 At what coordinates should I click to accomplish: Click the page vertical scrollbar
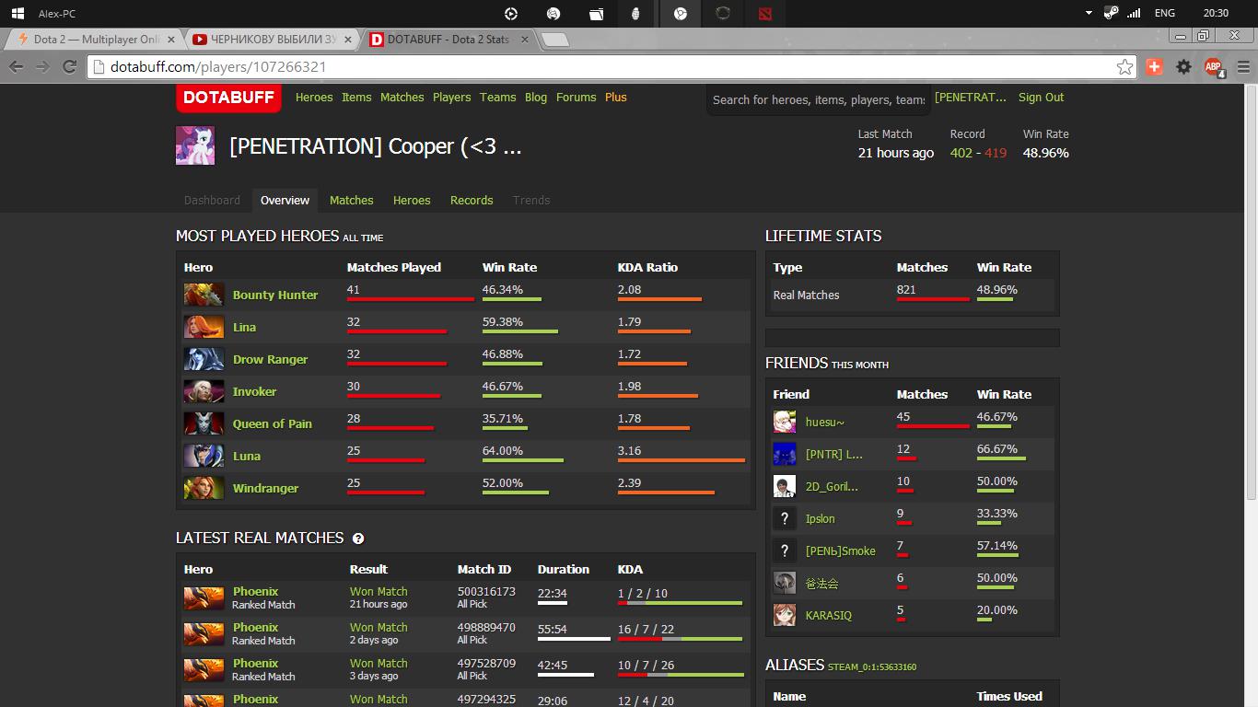pyautogui.click(x=1251, y=295)
